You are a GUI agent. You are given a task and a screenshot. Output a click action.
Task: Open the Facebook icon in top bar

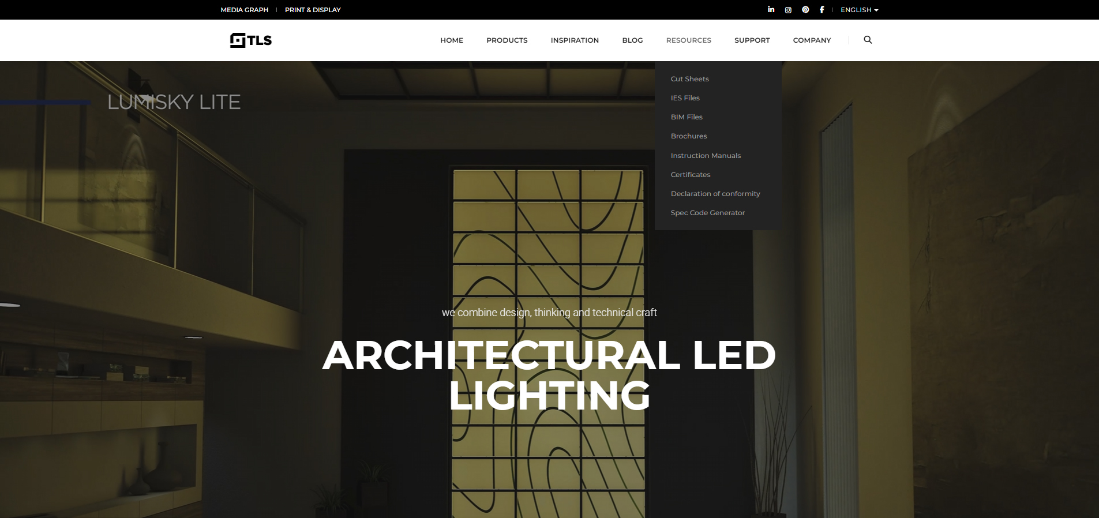[822, 10]
